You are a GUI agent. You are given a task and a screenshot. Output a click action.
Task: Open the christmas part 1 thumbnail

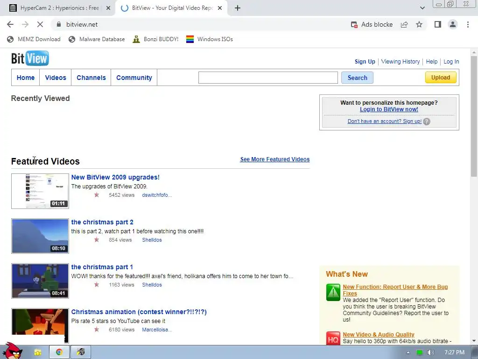click(x=40, y=281)
